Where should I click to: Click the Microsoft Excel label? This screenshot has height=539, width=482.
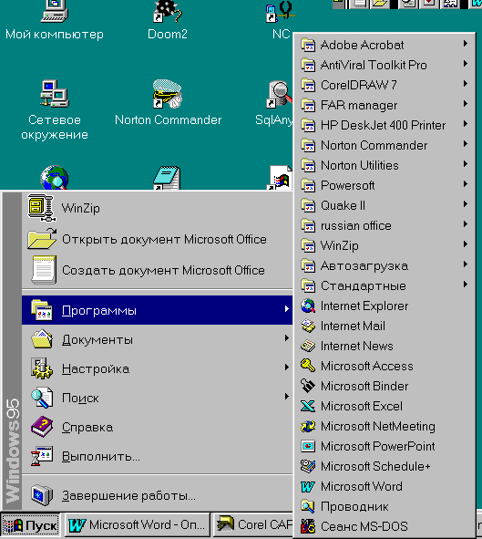362,407
